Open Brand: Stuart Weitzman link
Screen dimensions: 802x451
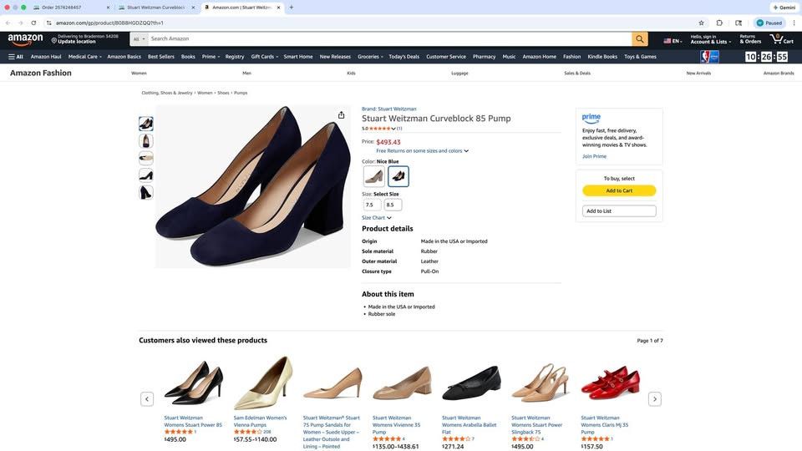coord(388,109)
